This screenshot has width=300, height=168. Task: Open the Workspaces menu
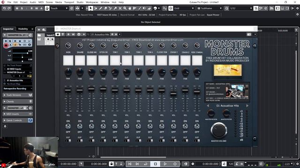pyautogui.click(x=92, y=2)
